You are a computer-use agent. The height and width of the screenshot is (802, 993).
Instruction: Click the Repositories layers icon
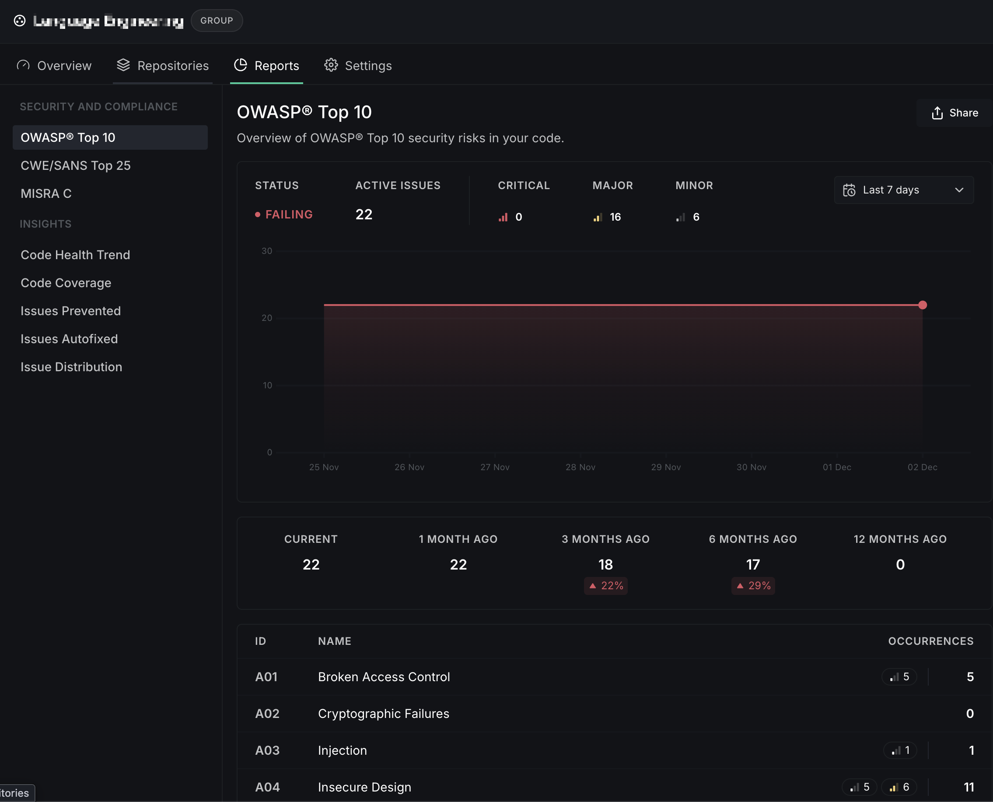point(123,65)
